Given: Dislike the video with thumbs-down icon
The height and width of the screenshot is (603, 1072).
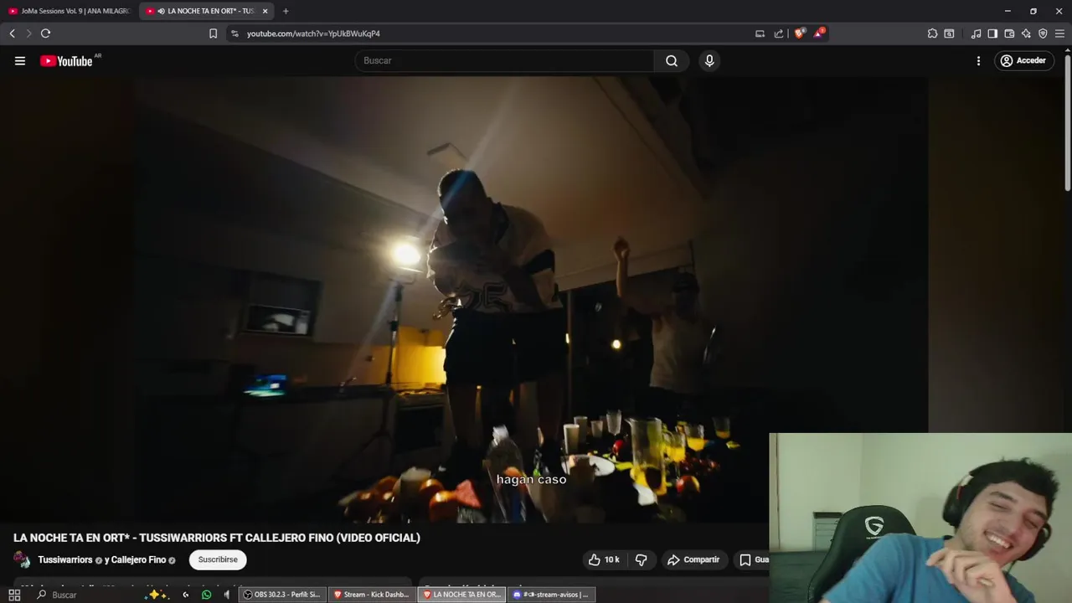Looking at the screenshot, I should [x=642, y=559].
